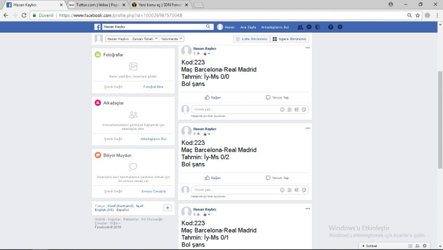443x250 pixels.
Task: Go to Ana Sayfa in the Facebook bar
Action: (248, 27)
